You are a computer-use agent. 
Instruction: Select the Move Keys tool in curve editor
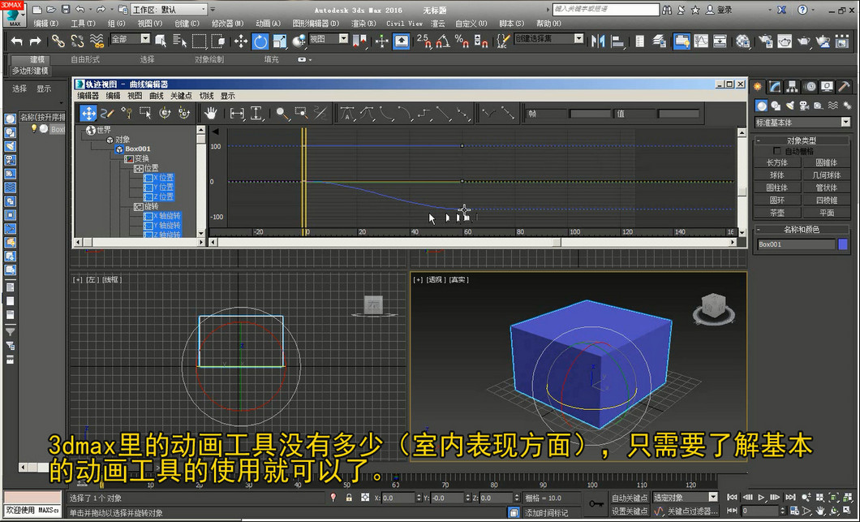coord(88,113)
